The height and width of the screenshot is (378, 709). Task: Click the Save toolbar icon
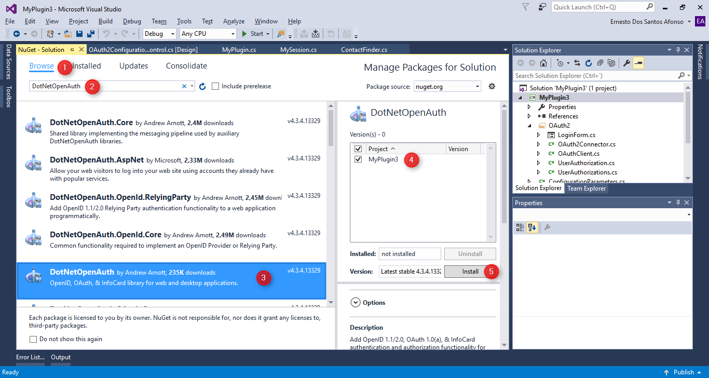[79, 34]
